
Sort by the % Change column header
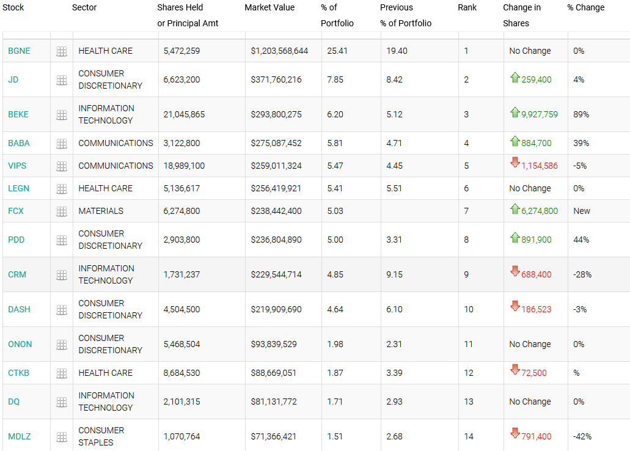coord(586,7)
